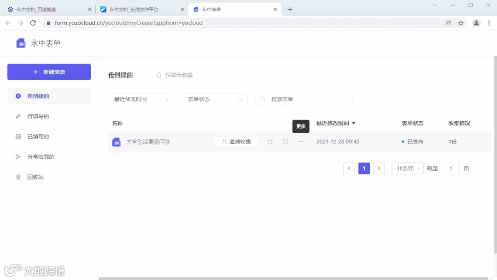Click edit icon for 大学生活调查问卷
This screenshot has width=497, height=280.
(285, 142)
